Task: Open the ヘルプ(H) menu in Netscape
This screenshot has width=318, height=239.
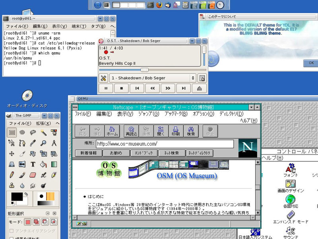Action: [x=249, y=121]
